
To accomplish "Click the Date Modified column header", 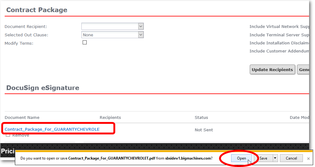I will click(x=299, y=117).
